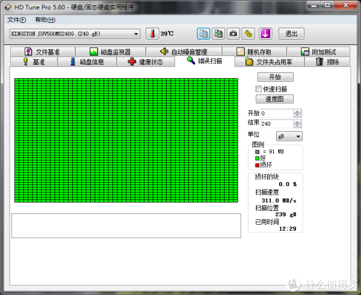Maximize the HD Tune Pro window

click(327, 5)
